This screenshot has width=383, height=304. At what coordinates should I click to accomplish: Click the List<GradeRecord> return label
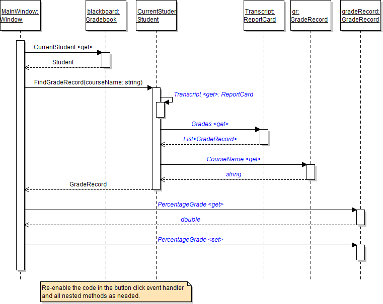tap(210, 139)
